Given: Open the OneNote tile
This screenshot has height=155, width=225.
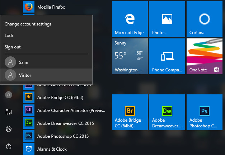Looking at the screenshot, I should click(204, 56).
